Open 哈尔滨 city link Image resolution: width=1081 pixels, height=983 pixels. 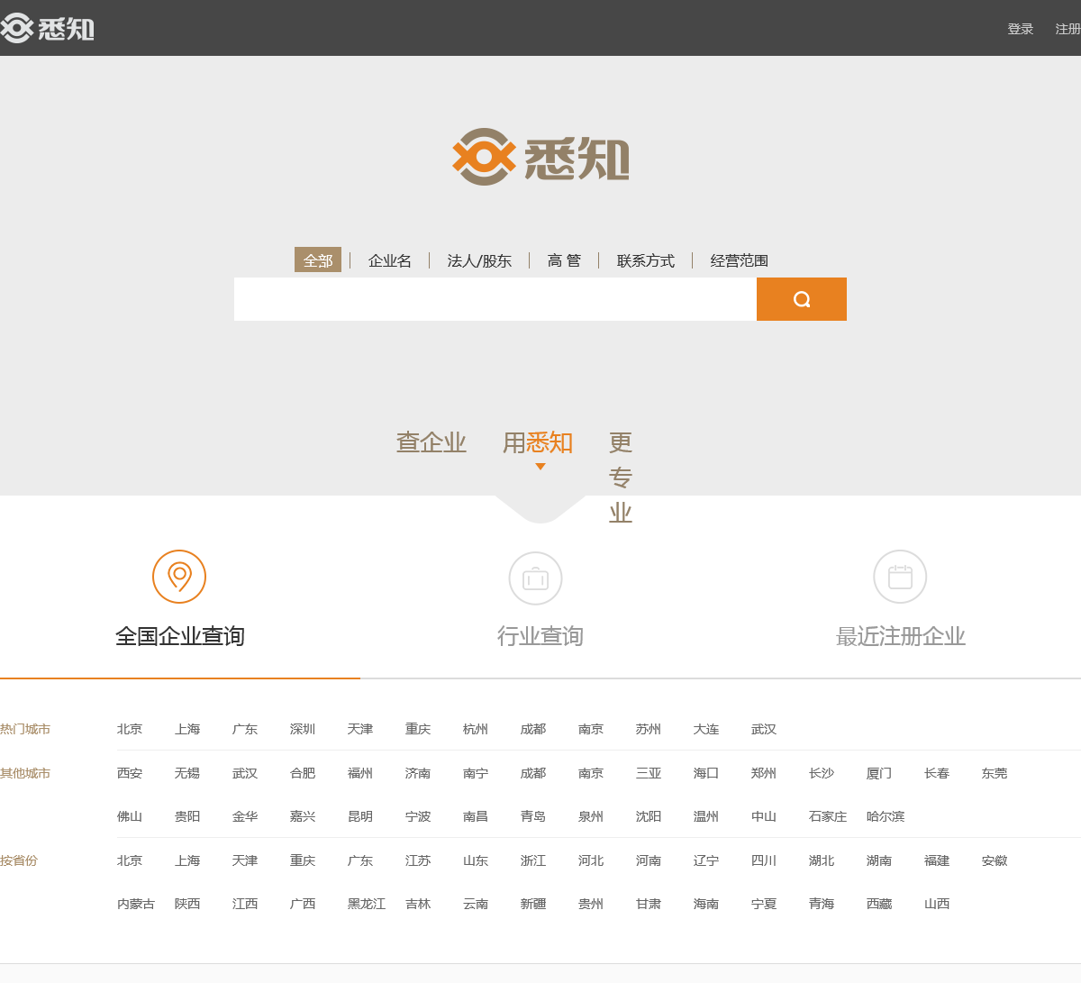[x=886, y=816]
